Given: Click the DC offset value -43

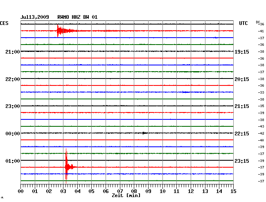Looking at the screenshot, I should (x=261, y=126).
